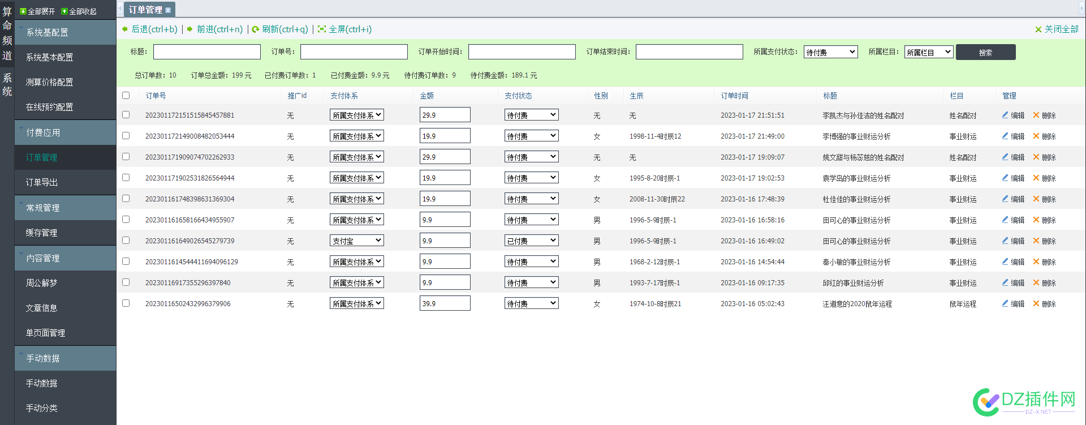
Task: Click the forward arrow icon (前进)
Action: click(x=190, y=29)
